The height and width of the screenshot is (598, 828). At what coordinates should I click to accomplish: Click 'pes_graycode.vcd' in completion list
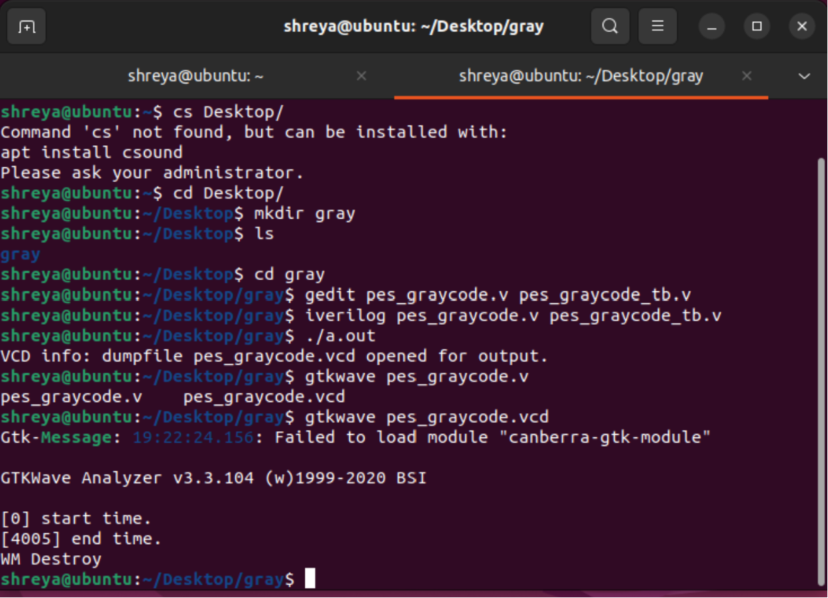point(264,397)
